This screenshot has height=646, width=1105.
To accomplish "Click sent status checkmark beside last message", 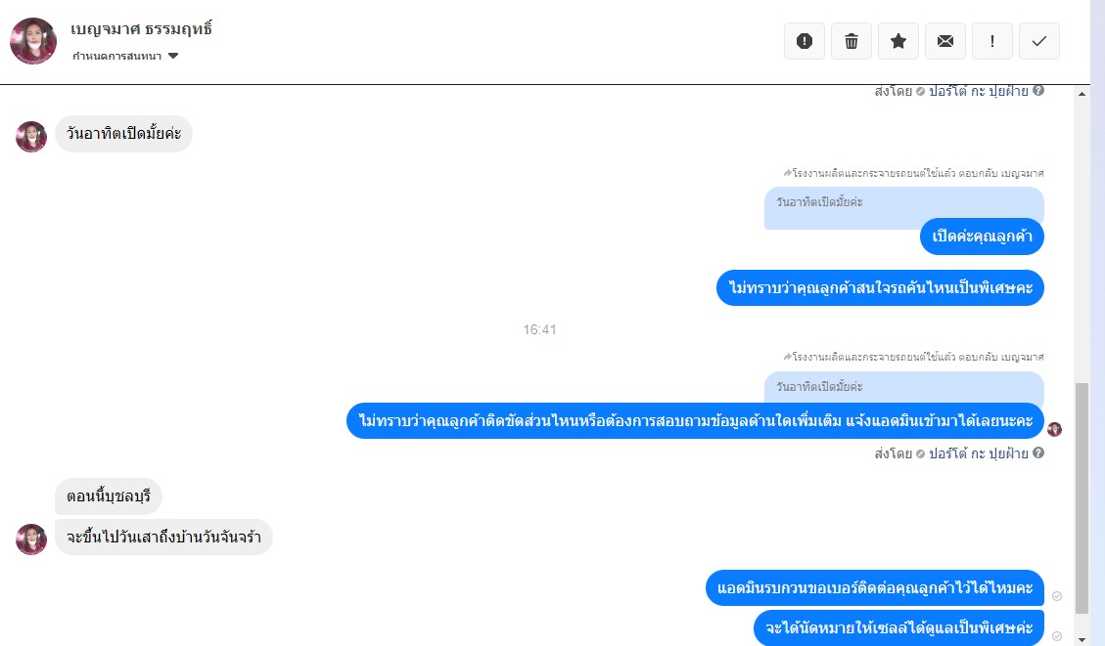I will (1056, 636).
